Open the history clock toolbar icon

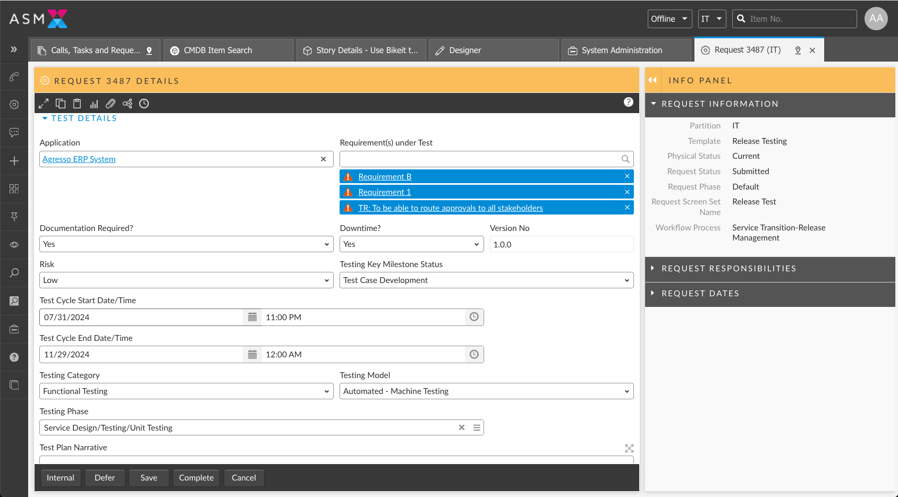(x=144, y=104)
